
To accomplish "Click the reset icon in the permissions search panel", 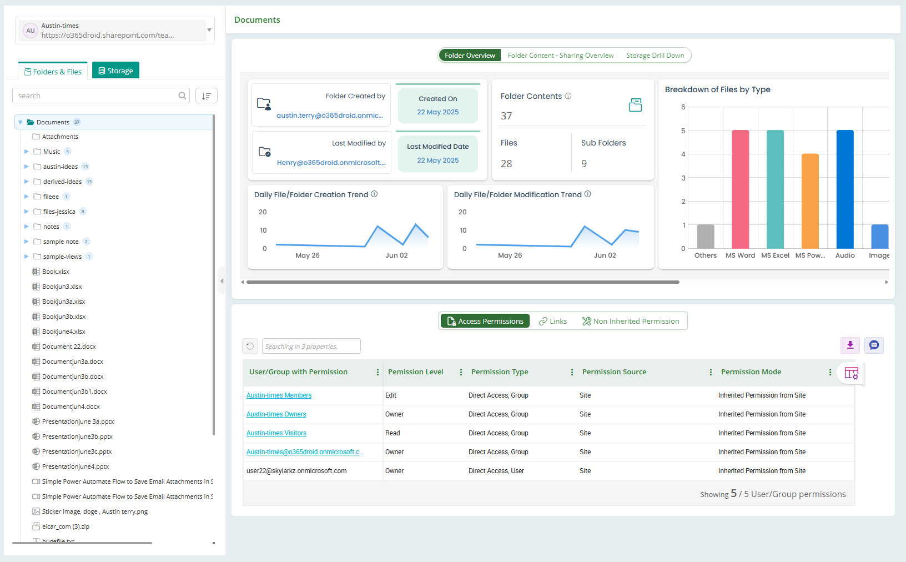I will click(249, 345).
